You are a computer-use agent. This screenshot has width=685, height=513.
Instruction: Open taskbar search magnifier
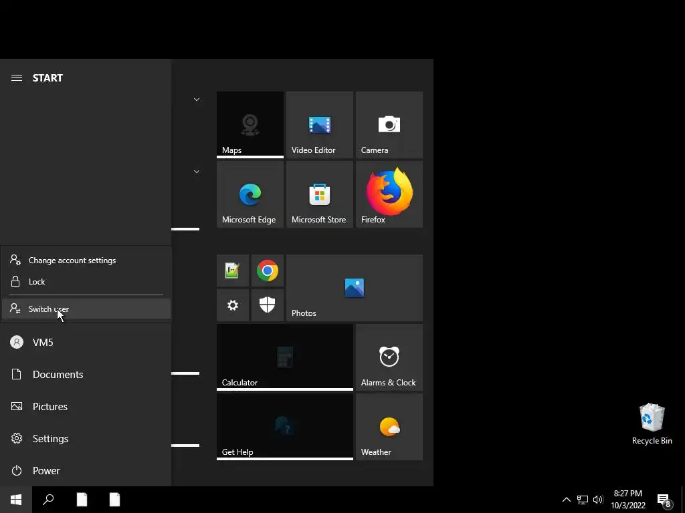[48, 500]
